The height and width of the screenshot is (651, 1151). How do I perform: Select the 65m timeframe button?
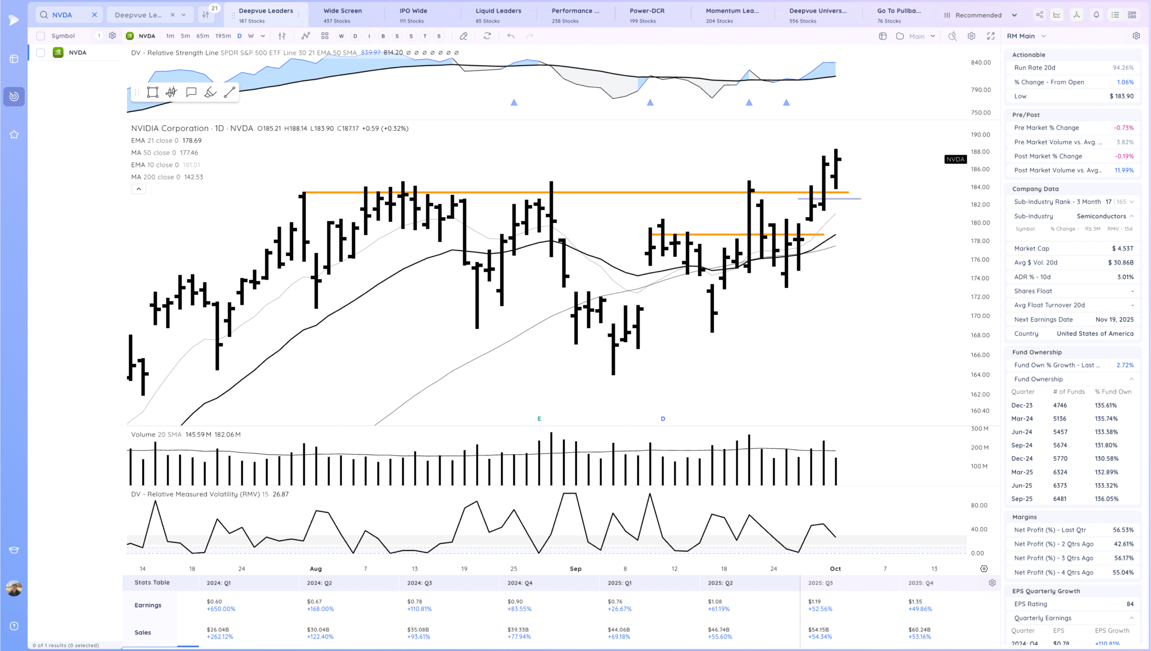tap(202, 36)
